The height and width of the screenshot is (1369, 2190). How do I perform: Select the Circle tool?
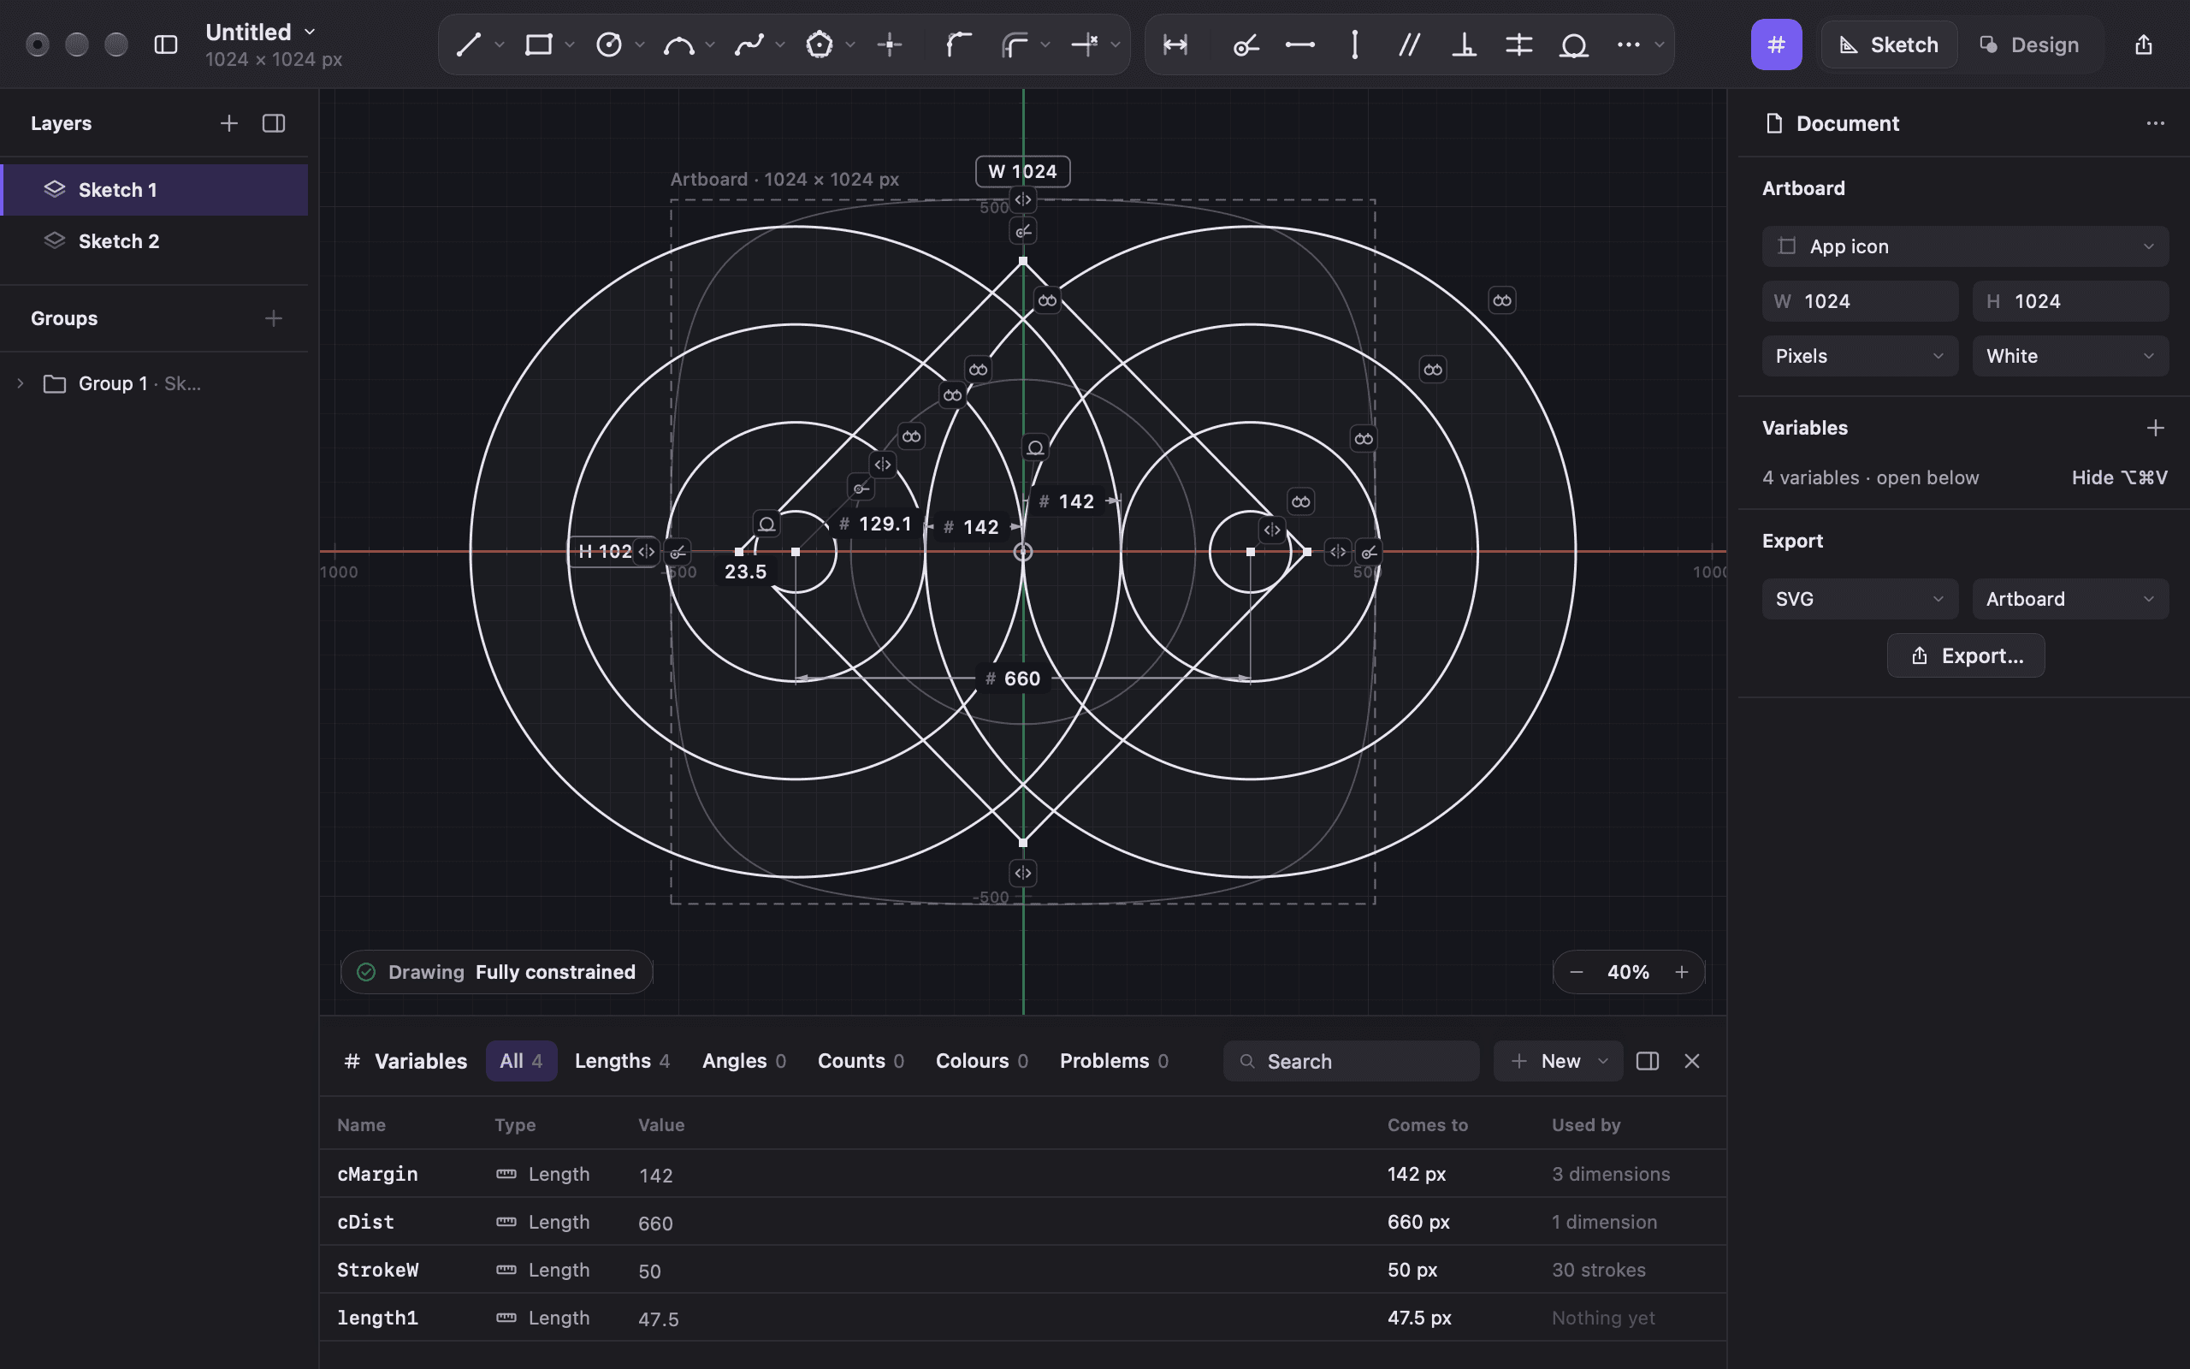[609, 44]
